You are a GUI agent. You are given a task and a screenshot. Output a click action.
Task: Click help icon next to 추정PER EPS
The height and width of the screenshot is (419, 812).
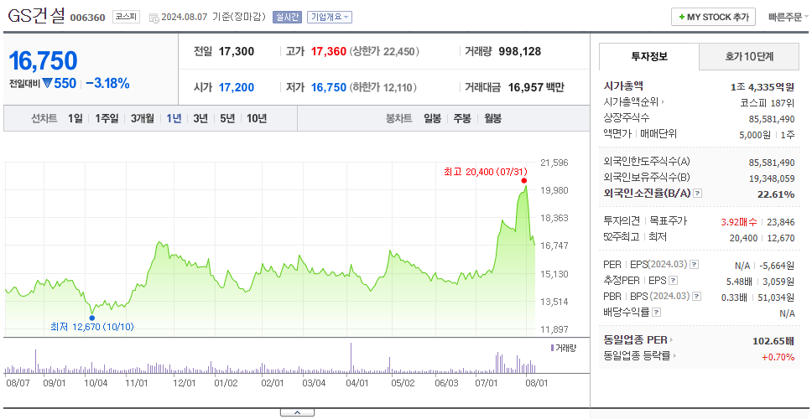tap(673, 281)
